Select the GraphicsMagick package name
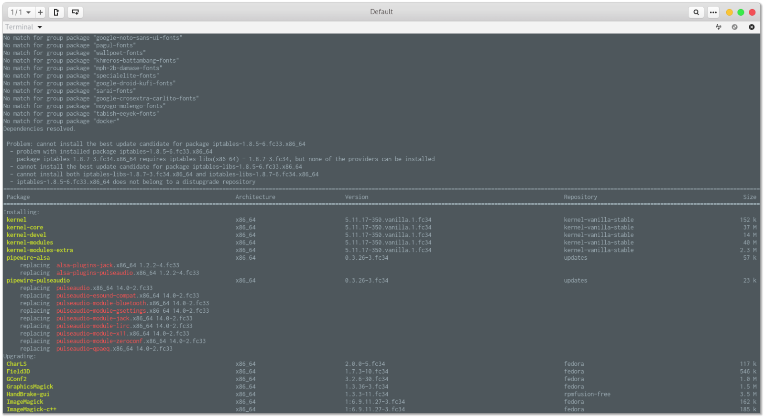The width and height of the screenshot is (765, 418). [x=30, y=387]
